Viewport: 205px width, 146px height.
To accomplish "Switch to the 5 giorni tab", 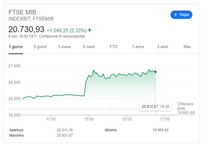I will [x=40, y=47].
